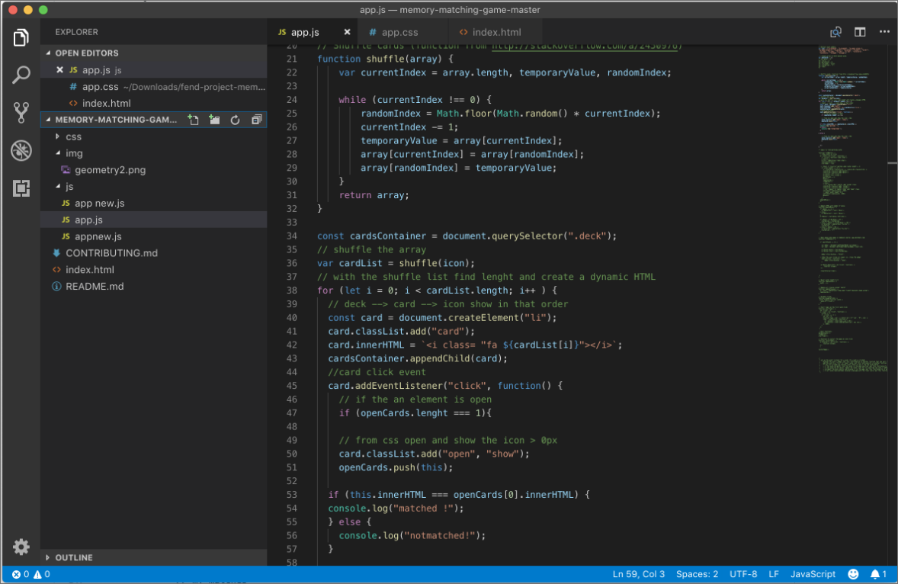Click the Manage gear icon
Image resolution: width=898 pixels, height=584 pixels.
21,547
